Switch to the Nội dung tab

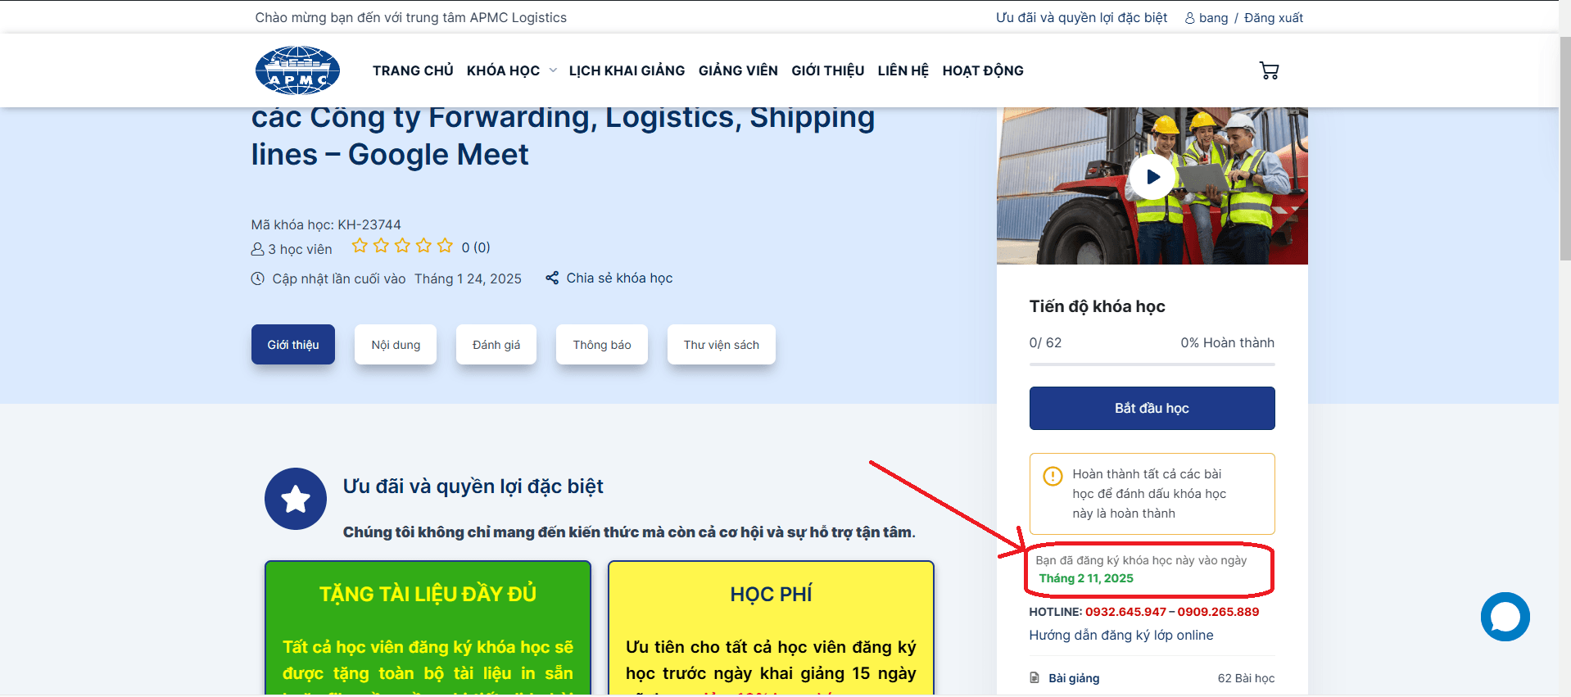(x=396, y=345)
